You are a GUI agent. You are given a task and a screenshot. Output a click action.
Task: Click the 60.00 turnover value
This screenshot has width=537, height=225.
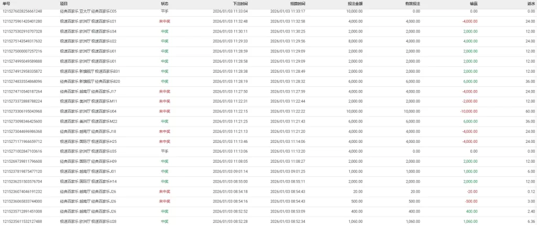pyautogui.click(x=530, y=111)
